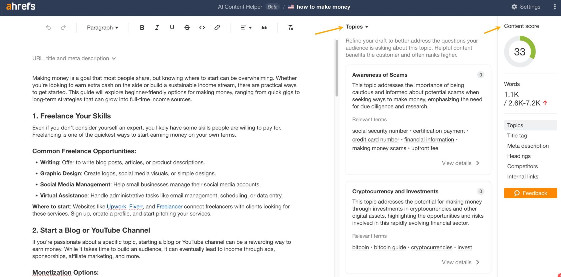This screenshot has height=277, width=561.
Task: Switch to the Headings section in the sidebar
Action: [x=519, y=156]
